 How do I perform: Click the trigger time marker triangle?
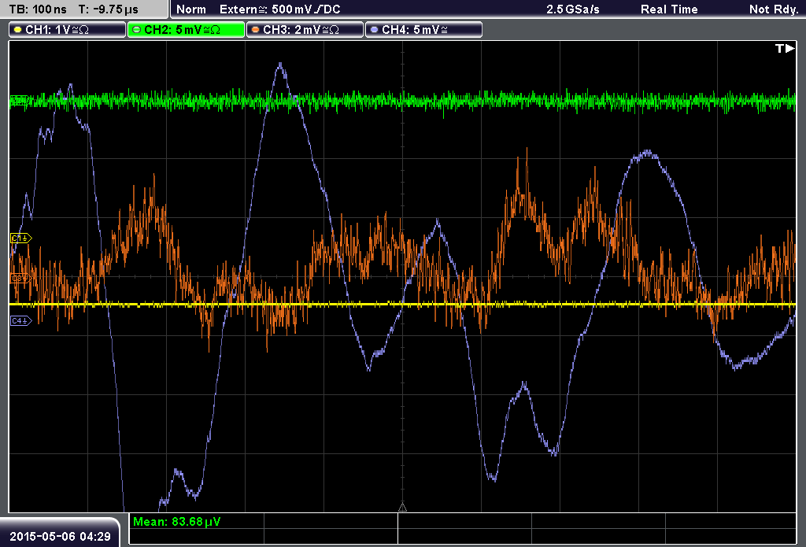[402, 508]
